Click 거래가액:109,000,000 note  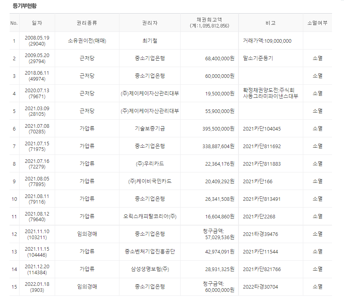(267, 41)
